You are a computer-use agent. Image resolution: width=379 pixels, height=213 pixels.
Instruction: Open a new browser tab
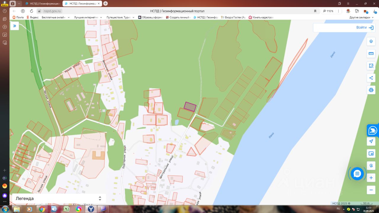tap(106, 4)
